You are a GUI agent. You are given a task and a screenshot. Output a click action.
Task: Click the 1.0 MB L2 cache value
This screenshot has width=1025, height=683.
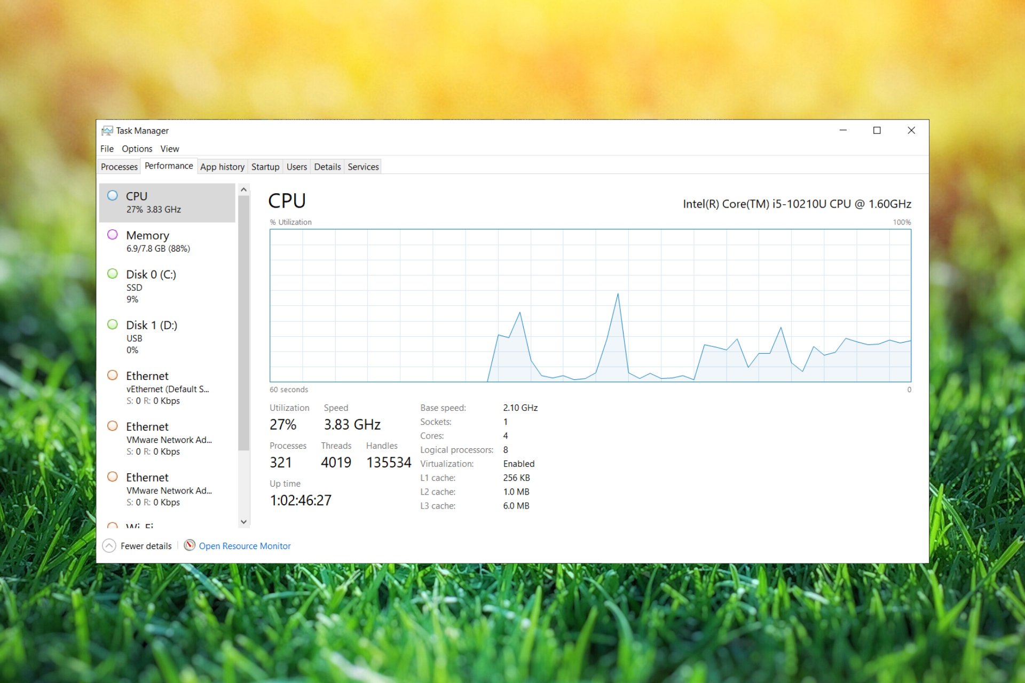[516, 492]
